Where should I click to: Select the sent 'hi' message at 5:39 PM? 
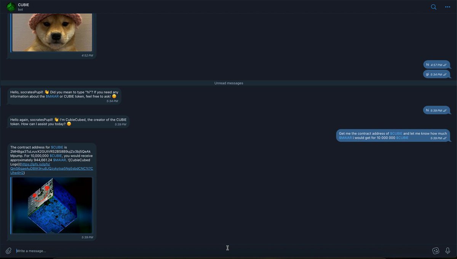pyautogui.click(x=436, y=110)
